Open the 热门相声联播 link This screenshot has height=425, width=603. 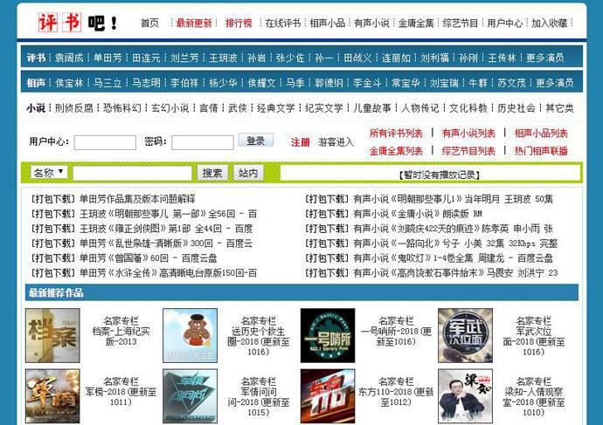coord(541,151)
